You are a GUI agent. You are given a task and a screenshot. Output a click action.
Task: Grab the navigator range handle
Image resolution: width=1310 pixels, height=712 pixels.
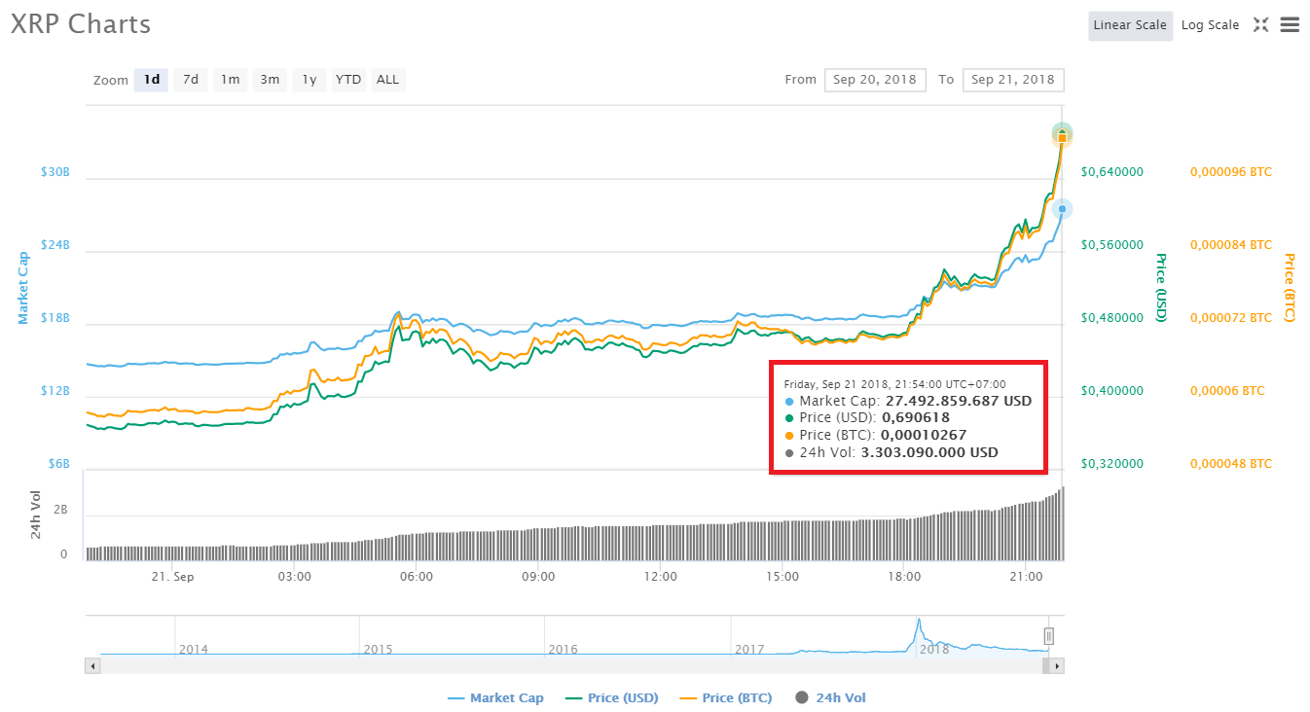coord(1049,636)
